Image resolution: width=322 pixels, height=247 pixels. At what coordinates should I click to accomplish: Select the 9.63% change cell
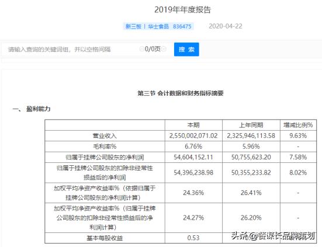point(298,135)
